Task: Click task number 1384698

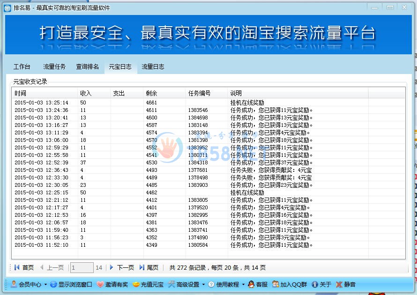Action: point(198,118)
